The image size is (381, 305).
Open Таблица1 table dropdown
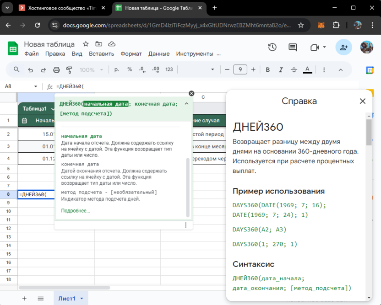(x=53, y=109)
